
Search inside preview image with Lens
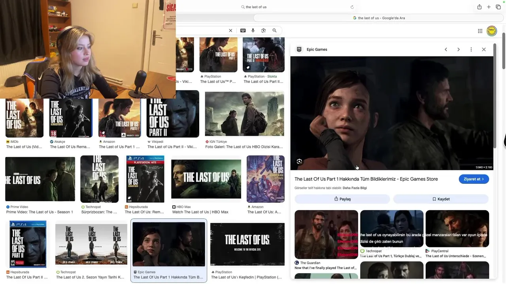point(299,161)
